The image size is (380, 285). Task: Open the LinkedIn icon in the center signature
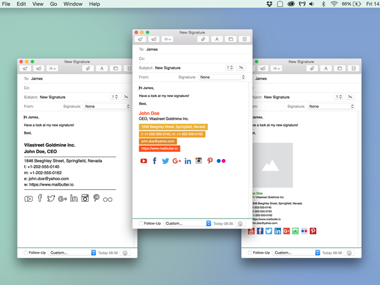pos(188,161)
